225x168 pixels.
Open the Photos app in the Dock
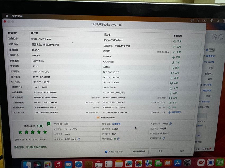138,164
